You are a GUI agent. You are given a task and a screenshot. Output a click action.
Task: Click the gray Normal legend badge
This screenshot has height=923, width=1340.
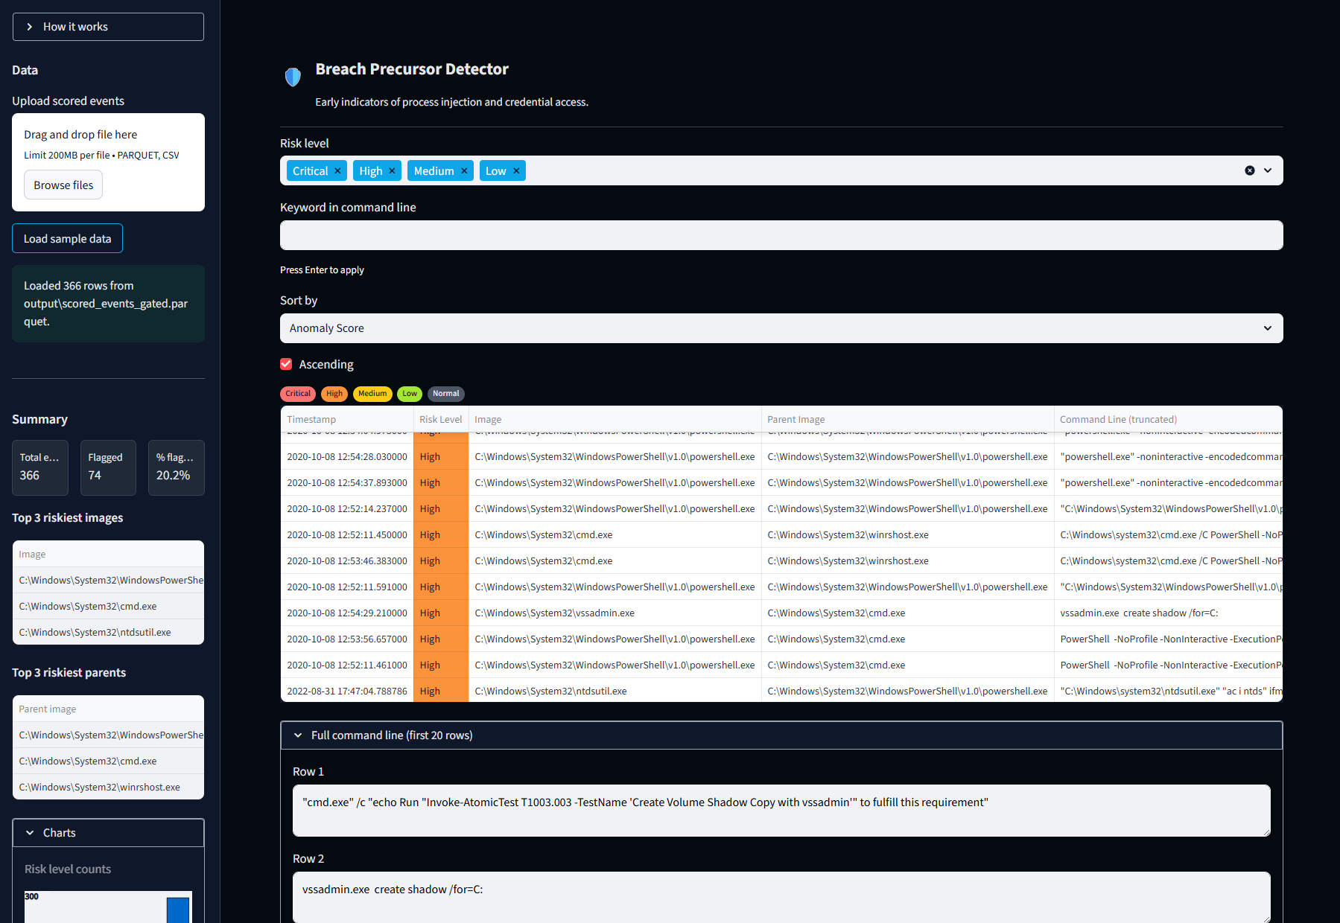click(x=446, y=394)
